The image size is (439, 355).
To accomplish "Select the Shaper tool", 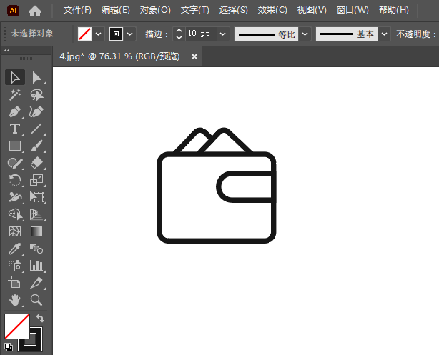I will coord(15,163).
